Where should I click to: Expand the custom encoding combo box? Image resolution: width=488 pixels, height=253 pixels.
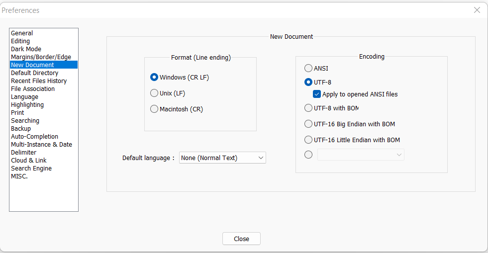(x=361, y=155)
